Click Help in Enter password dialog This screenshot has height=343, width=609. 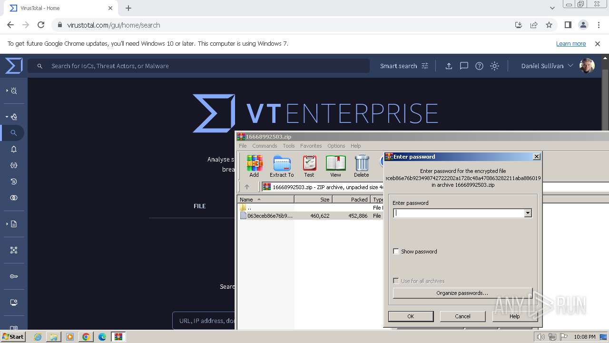pyautogui.click(x=514, y=316)
